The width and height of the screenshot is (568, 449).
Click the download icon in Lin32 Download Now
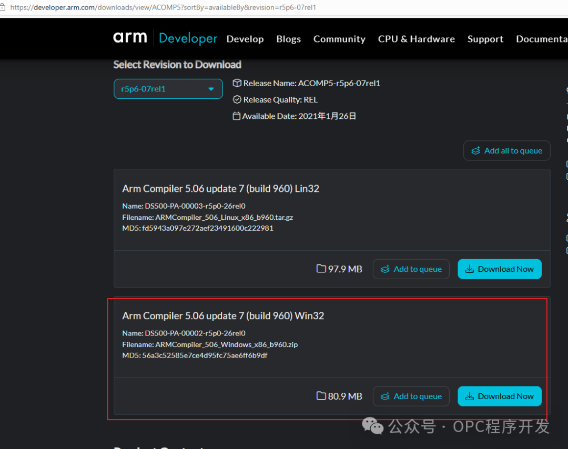(470, 269)
